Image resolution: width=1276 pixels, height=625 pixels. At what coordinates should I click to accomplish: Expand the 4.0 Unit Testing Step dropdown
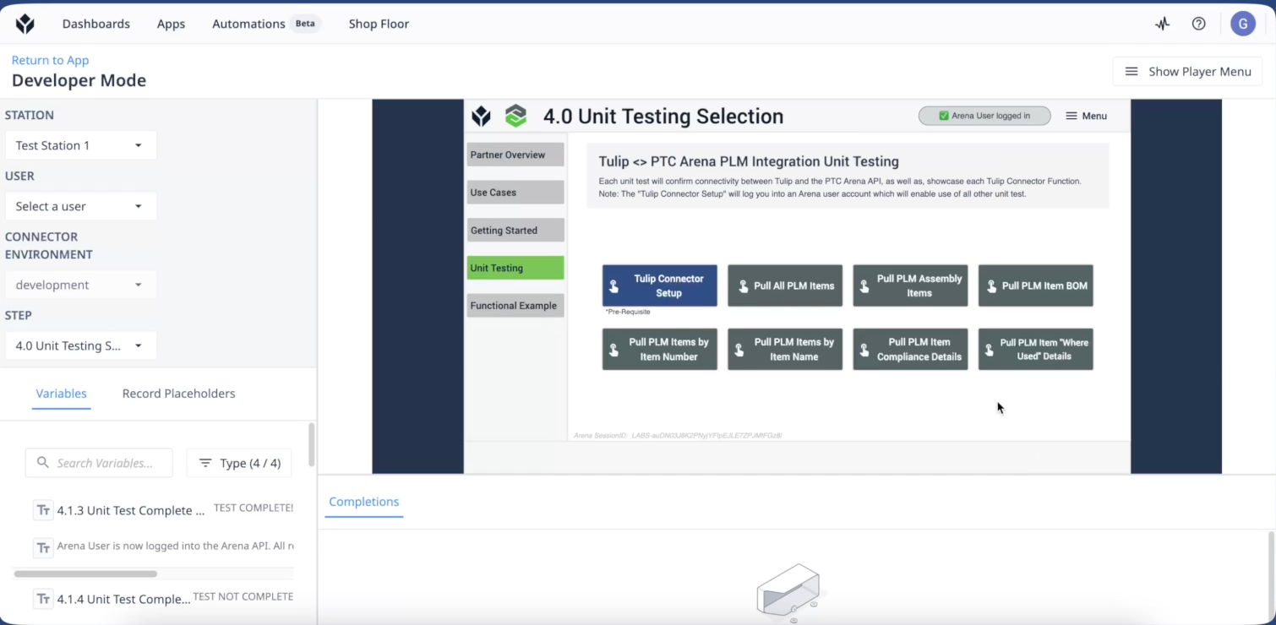80,345
